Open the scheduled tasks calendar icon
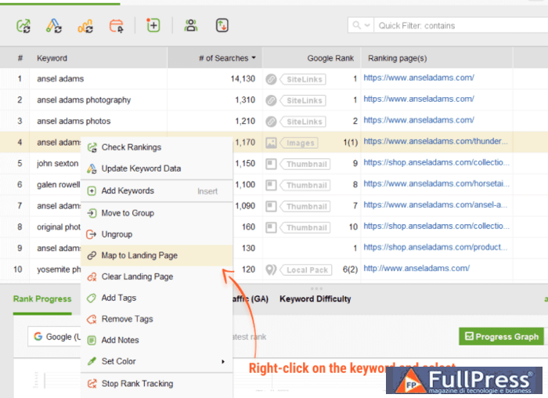This screenshot has width=548, height=398. 117,26
